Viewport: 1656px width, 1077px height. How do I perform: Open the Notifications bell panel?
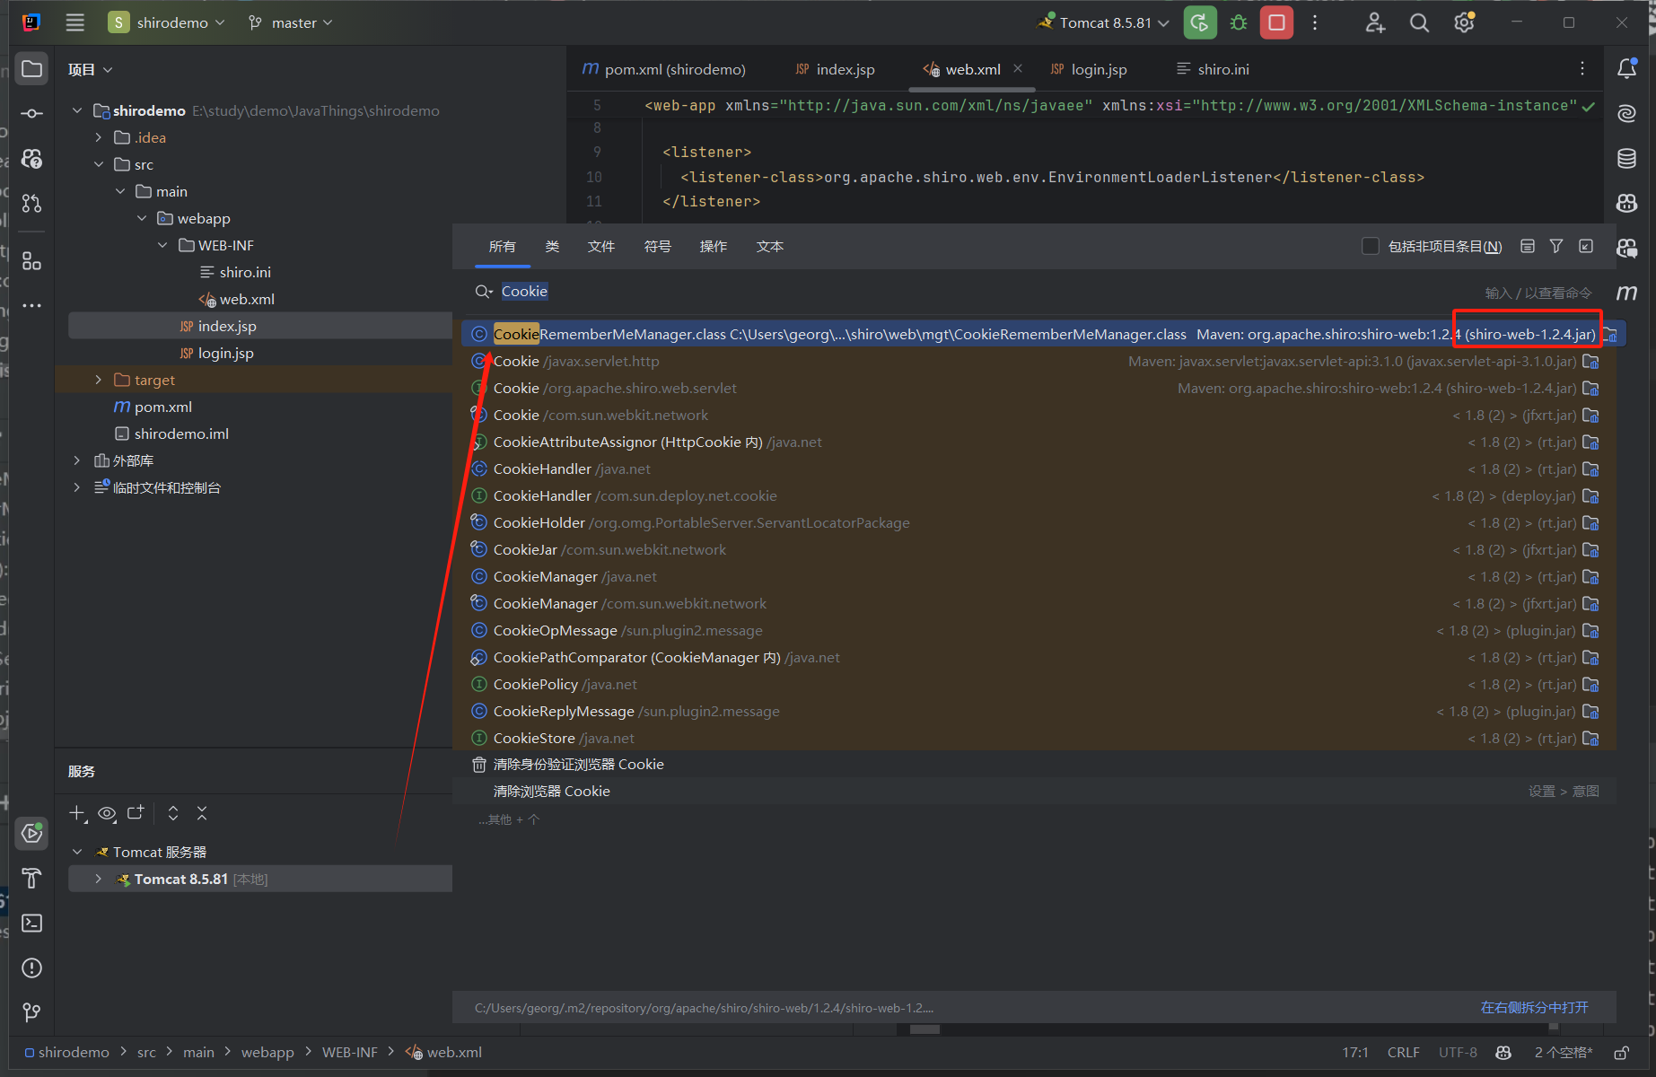1626,69
